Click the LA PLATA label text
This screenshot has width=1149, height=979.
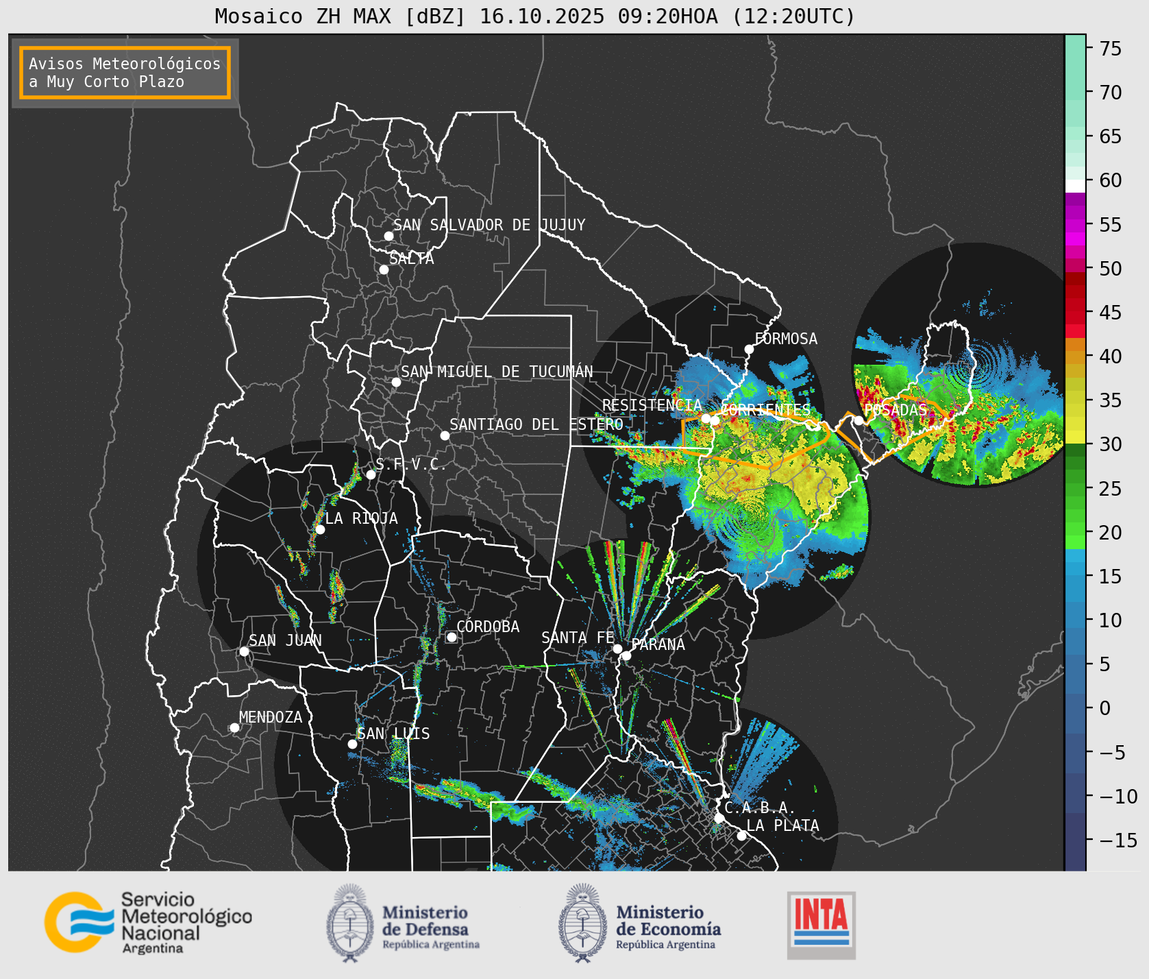782,825
